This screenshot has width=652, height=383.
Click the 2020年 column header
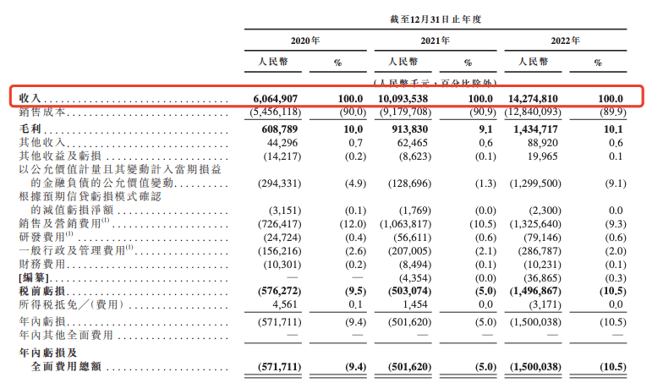pos(304,41)
